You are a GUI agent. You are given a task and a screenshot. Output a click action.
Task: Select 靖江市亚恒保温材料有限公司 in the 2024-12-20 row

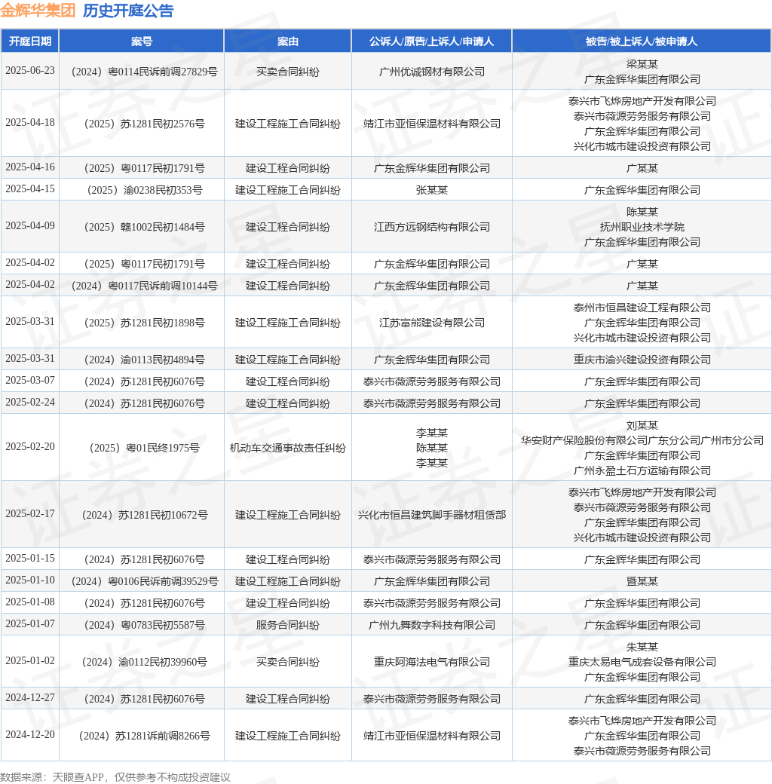click(431, 736)
